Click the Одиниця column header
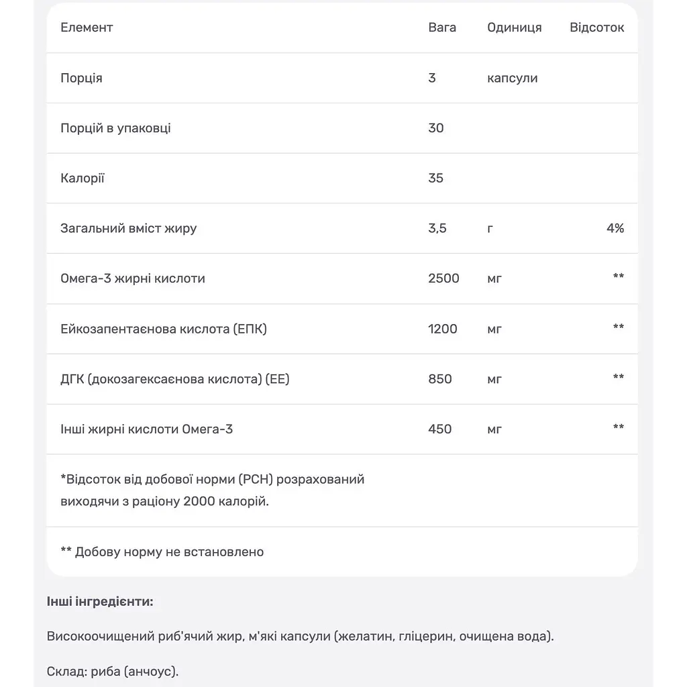The height and width of the screenshot is (687, 687). click(515, 28)
